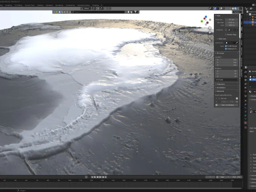The image size is (256, 192).
Task: Play the animation in timeline
Action: click(x=100, y=177)
